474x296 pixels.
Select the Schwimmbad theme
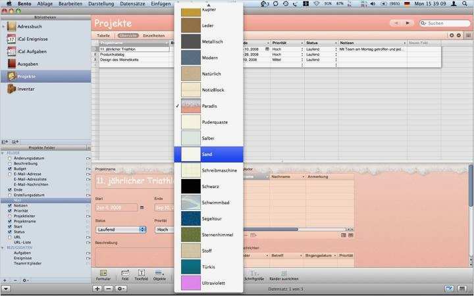209,203
